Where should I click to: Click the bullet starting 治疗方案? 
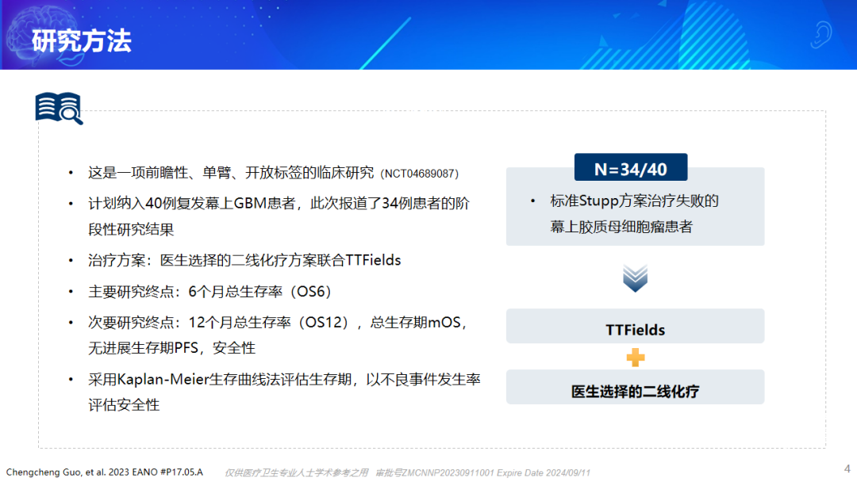[244, 260]
